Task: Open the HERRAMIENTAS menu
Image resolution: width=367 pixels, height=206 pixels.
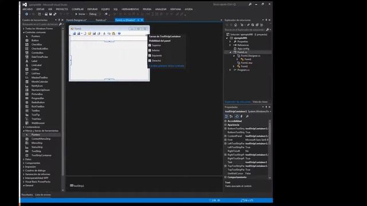Action: coord(130,9)
